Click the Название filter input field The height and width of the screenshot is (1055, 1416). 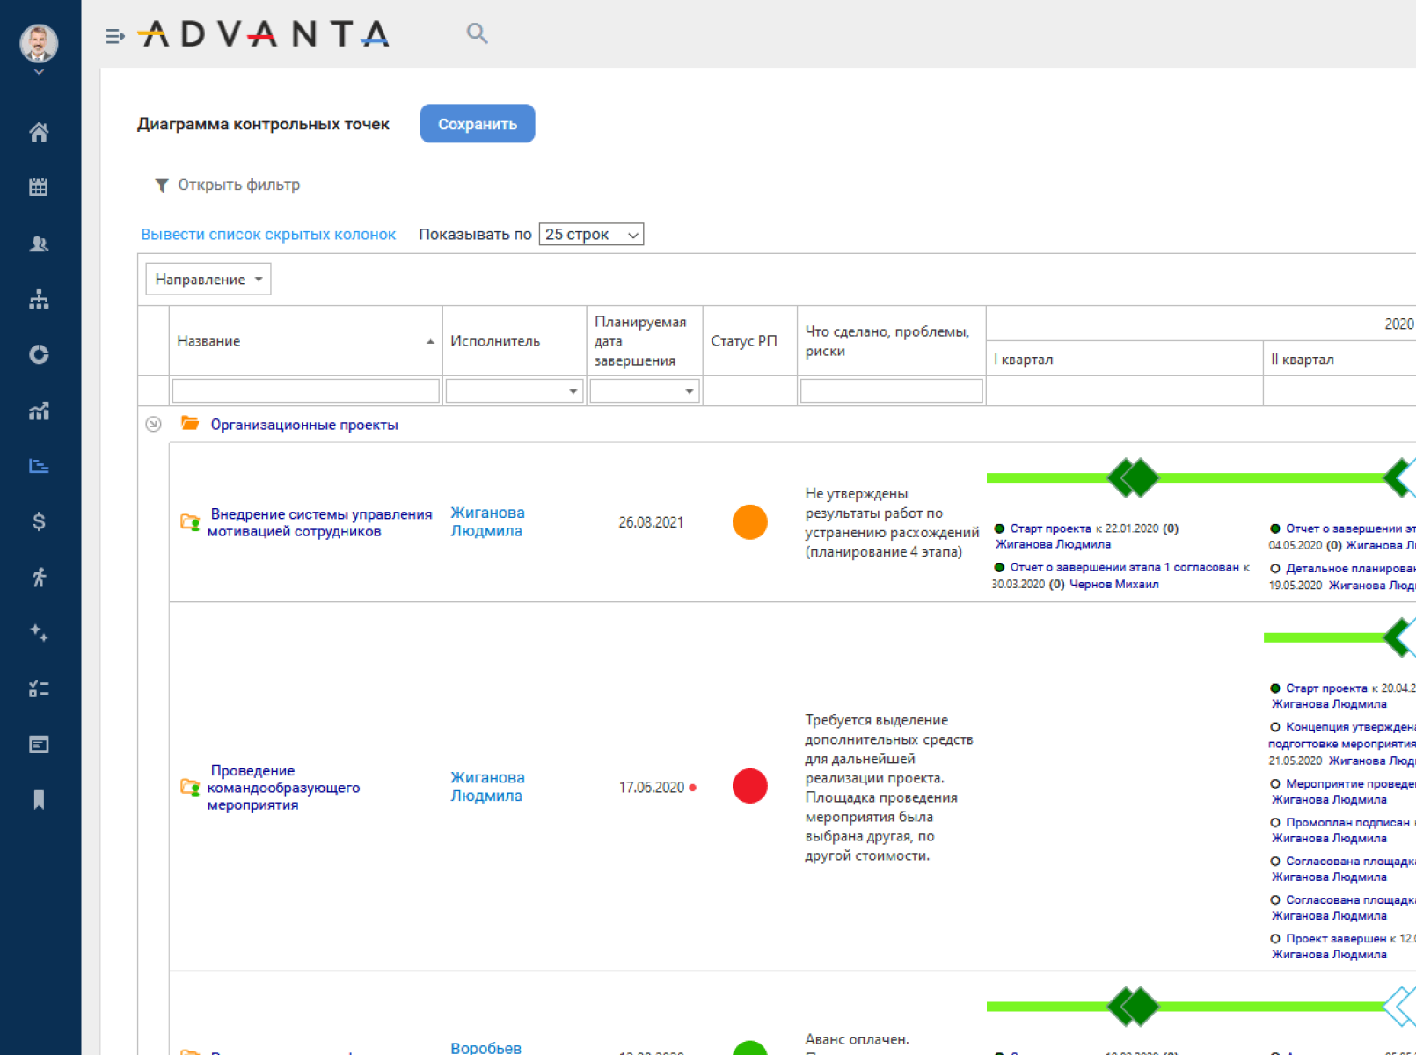(305, 391)
